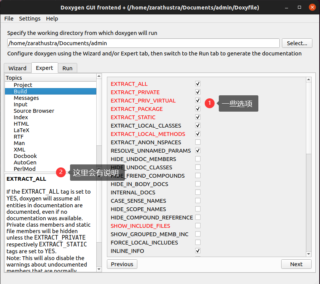Screen dimensions: 320x284
Task: Enable the HIDE_UNDOC_MEMBERS checkbox
Action: pos(197,159)
